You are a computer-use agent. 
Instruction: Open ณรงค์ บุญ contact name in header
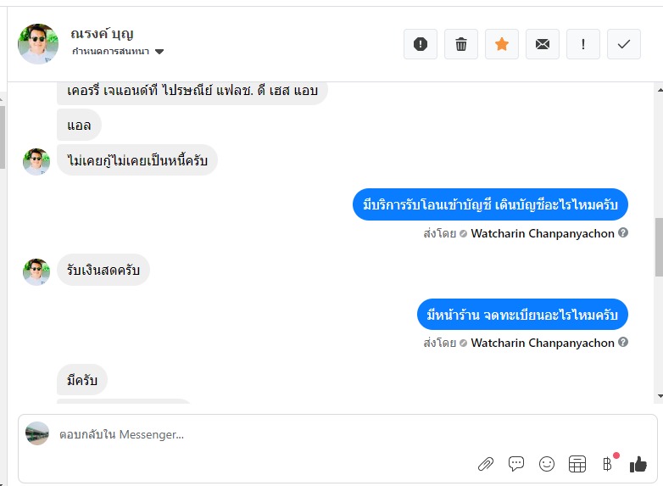click(102, 33)
